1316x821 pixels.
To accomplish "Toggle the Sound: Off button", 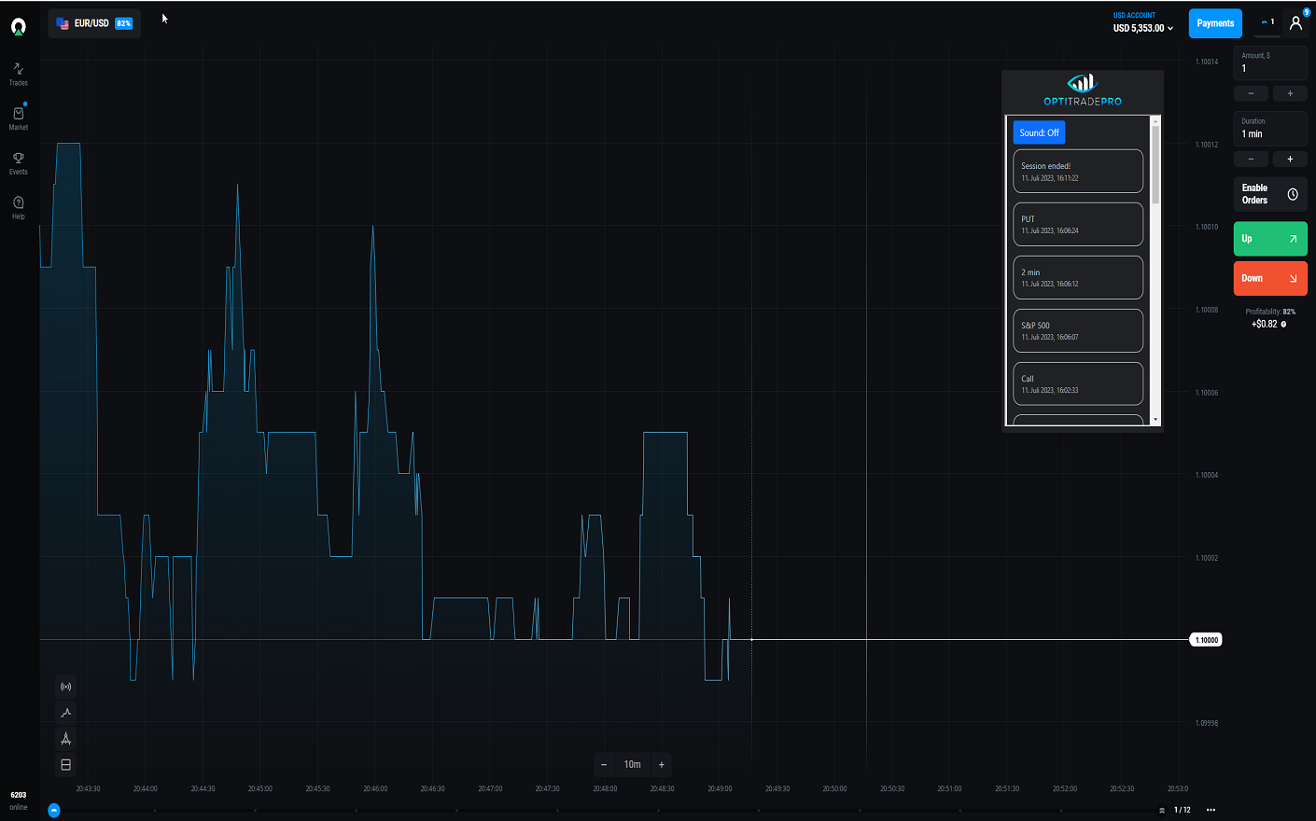I will point(1039,132).
